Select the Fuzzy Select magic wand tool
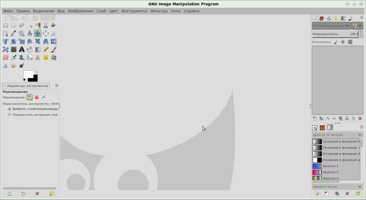 (30, 25)
